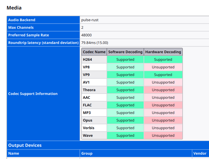Click the 79.84ms roundtrip latency value

[95, 43]
